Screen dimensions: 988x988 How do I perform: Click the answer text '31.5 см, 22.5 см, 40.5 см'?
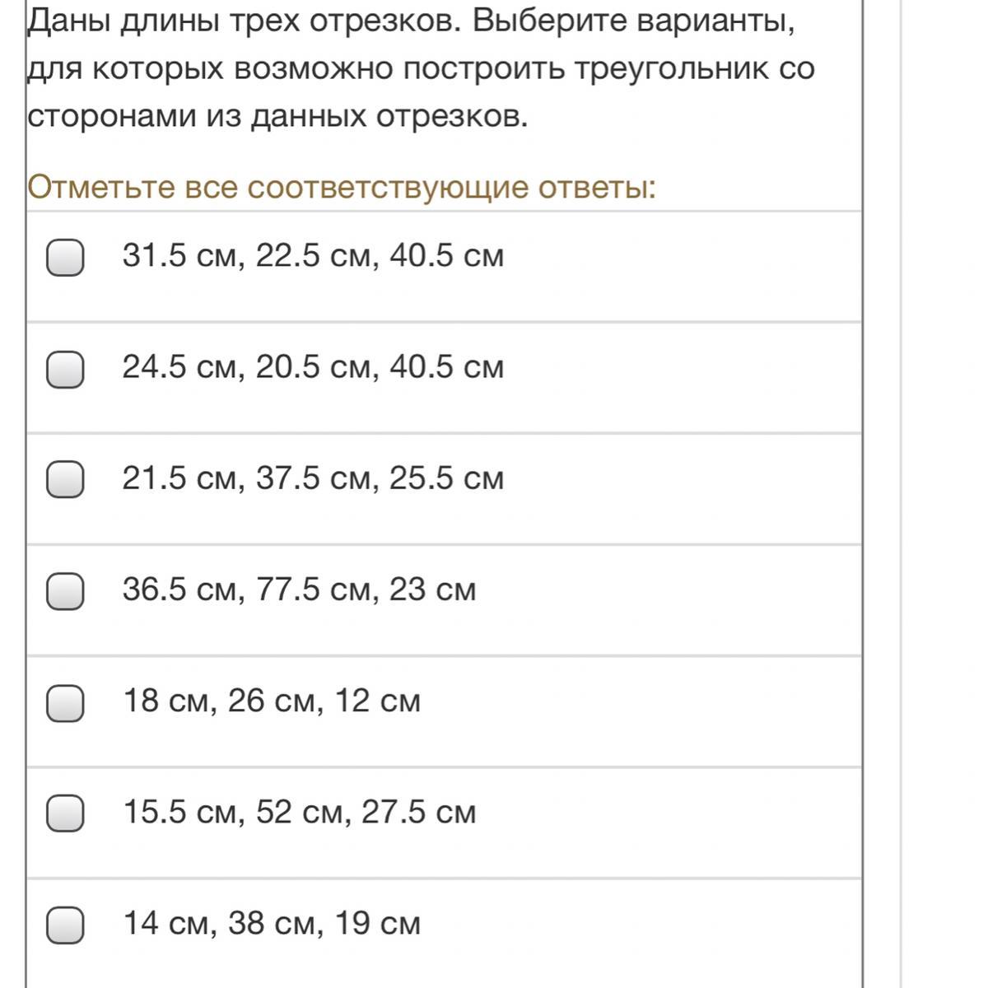pyautogui.click(x=313, y=256)
